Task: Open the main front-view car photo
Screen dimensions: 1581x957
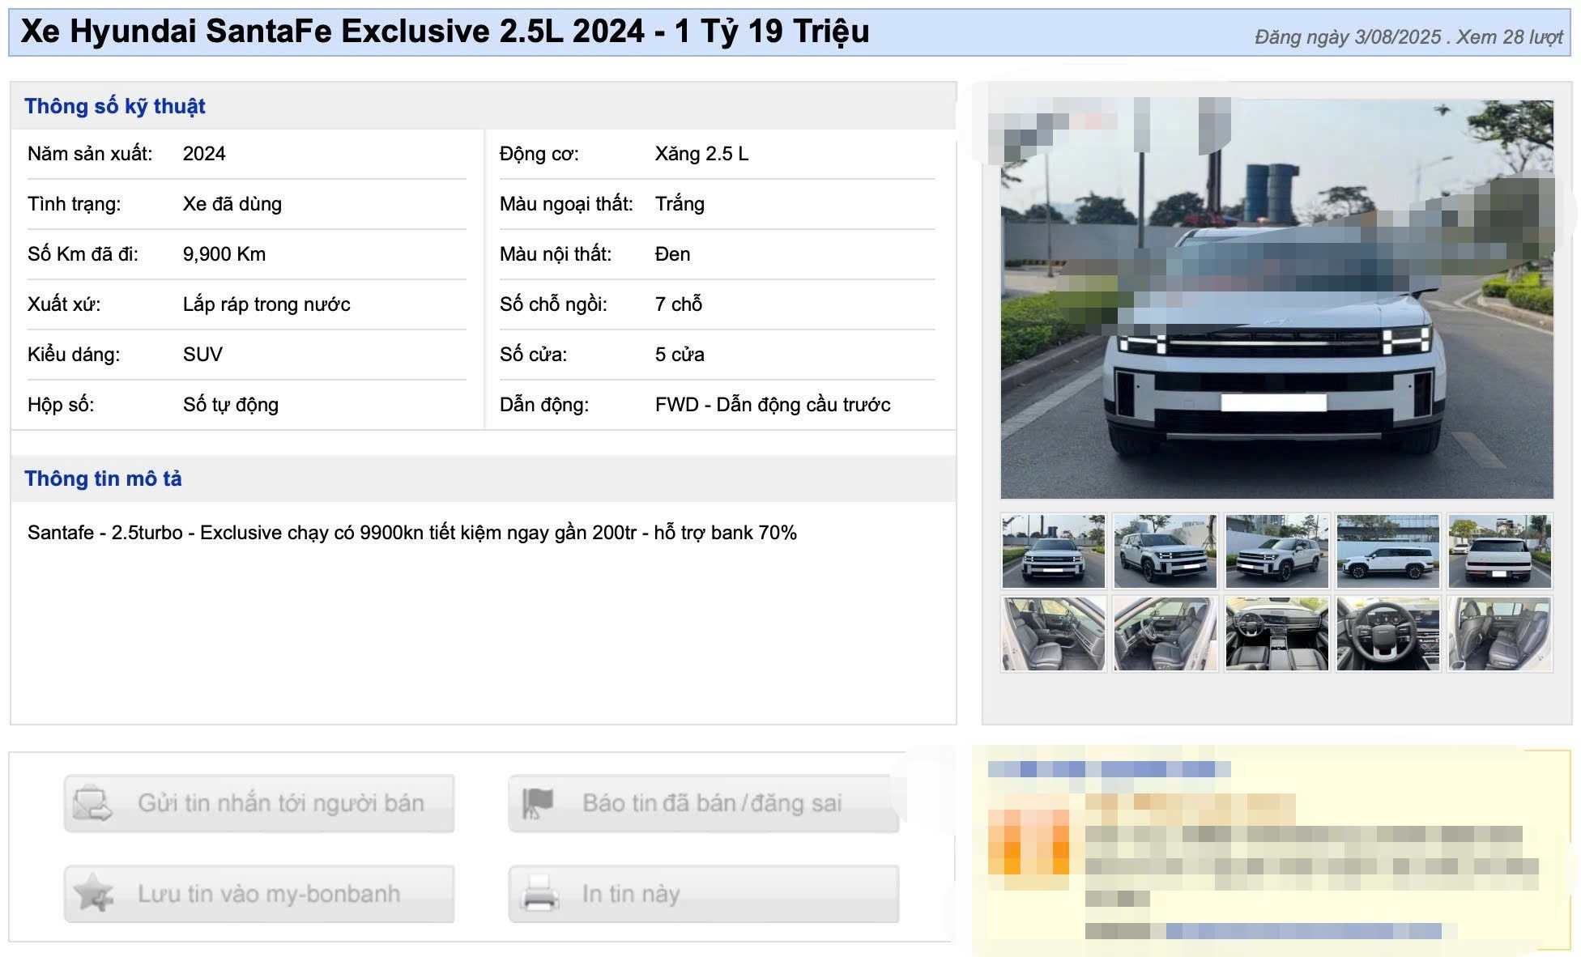Action: [1276, 299]
